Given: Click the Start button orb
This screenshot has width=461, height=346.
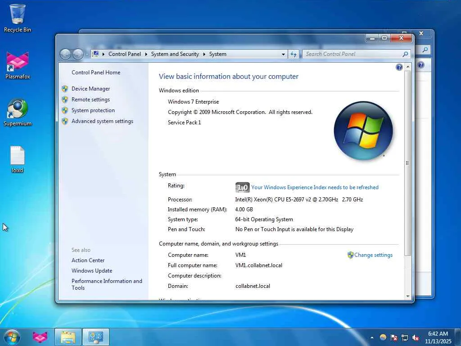Looking at the screenshot, I should (12, 337).
